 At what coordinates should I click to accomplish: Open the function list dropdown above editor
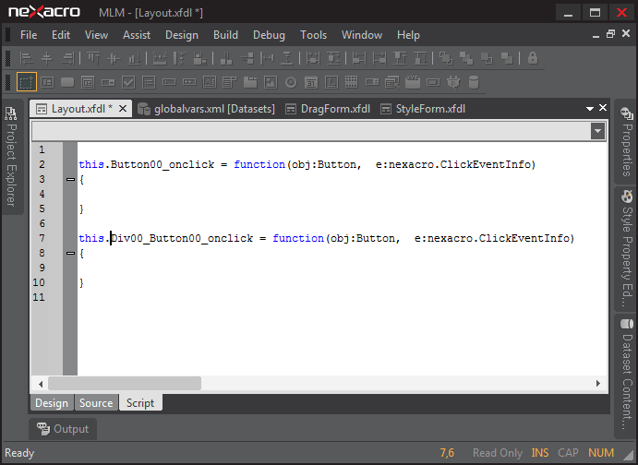click(x=598, y=131)
